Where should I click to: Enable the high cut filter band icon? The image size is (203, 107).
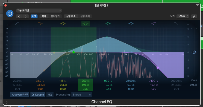point(176,24)
